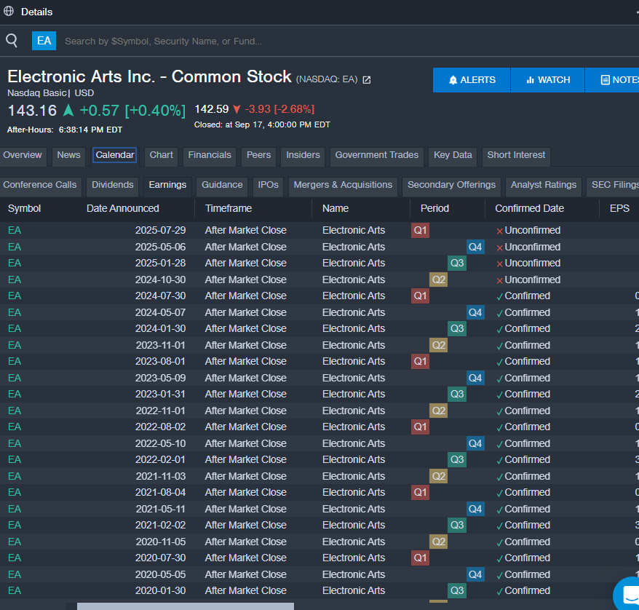The image size is (639, 610).
Task: Click the Q1 badge in the 2024-07-30 row
Action: [x=420, y=296]
